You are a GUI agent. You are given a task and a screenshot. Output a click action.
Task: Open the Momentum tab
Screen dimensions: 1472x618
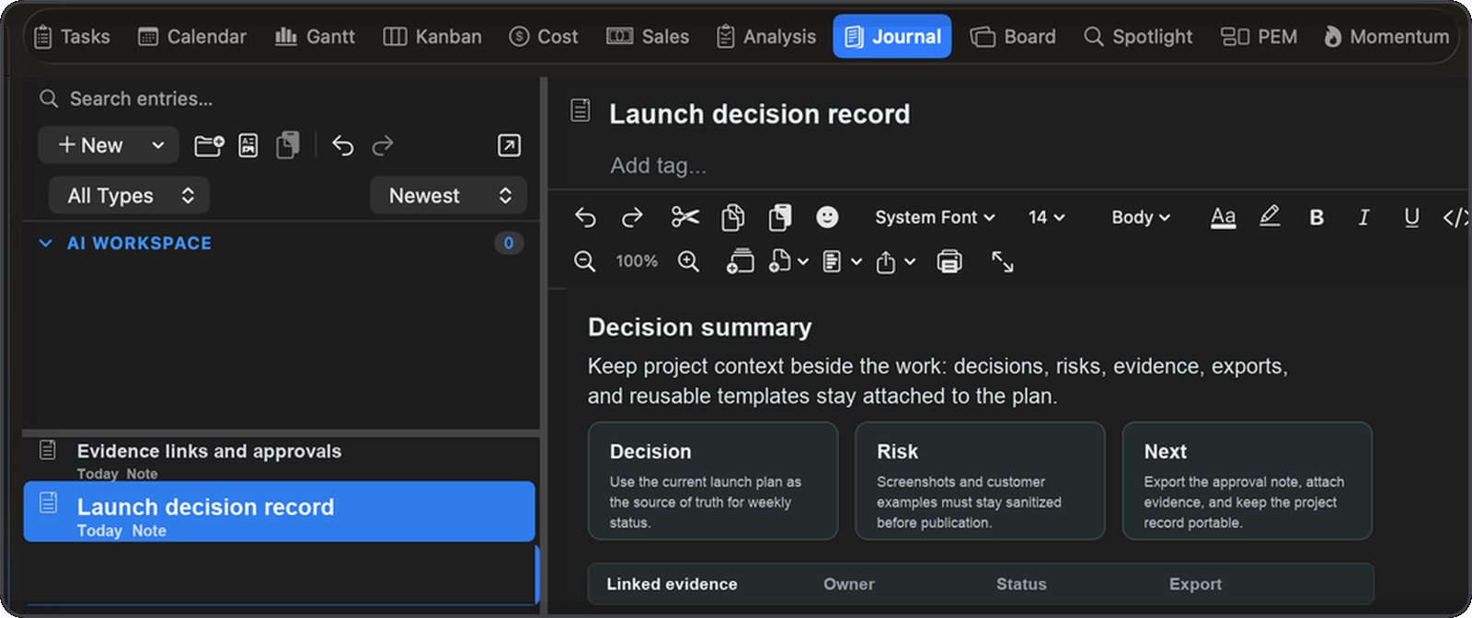(x=1386, y=37)
